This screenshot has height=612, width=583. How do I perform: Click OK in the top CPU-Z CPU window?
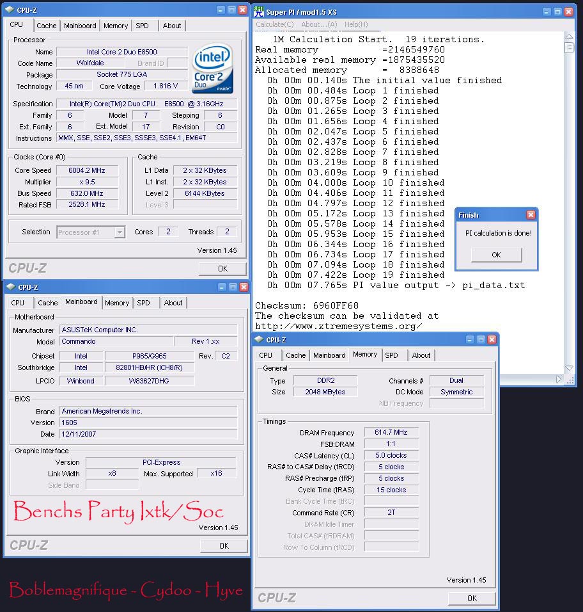(x=222, y=269)
